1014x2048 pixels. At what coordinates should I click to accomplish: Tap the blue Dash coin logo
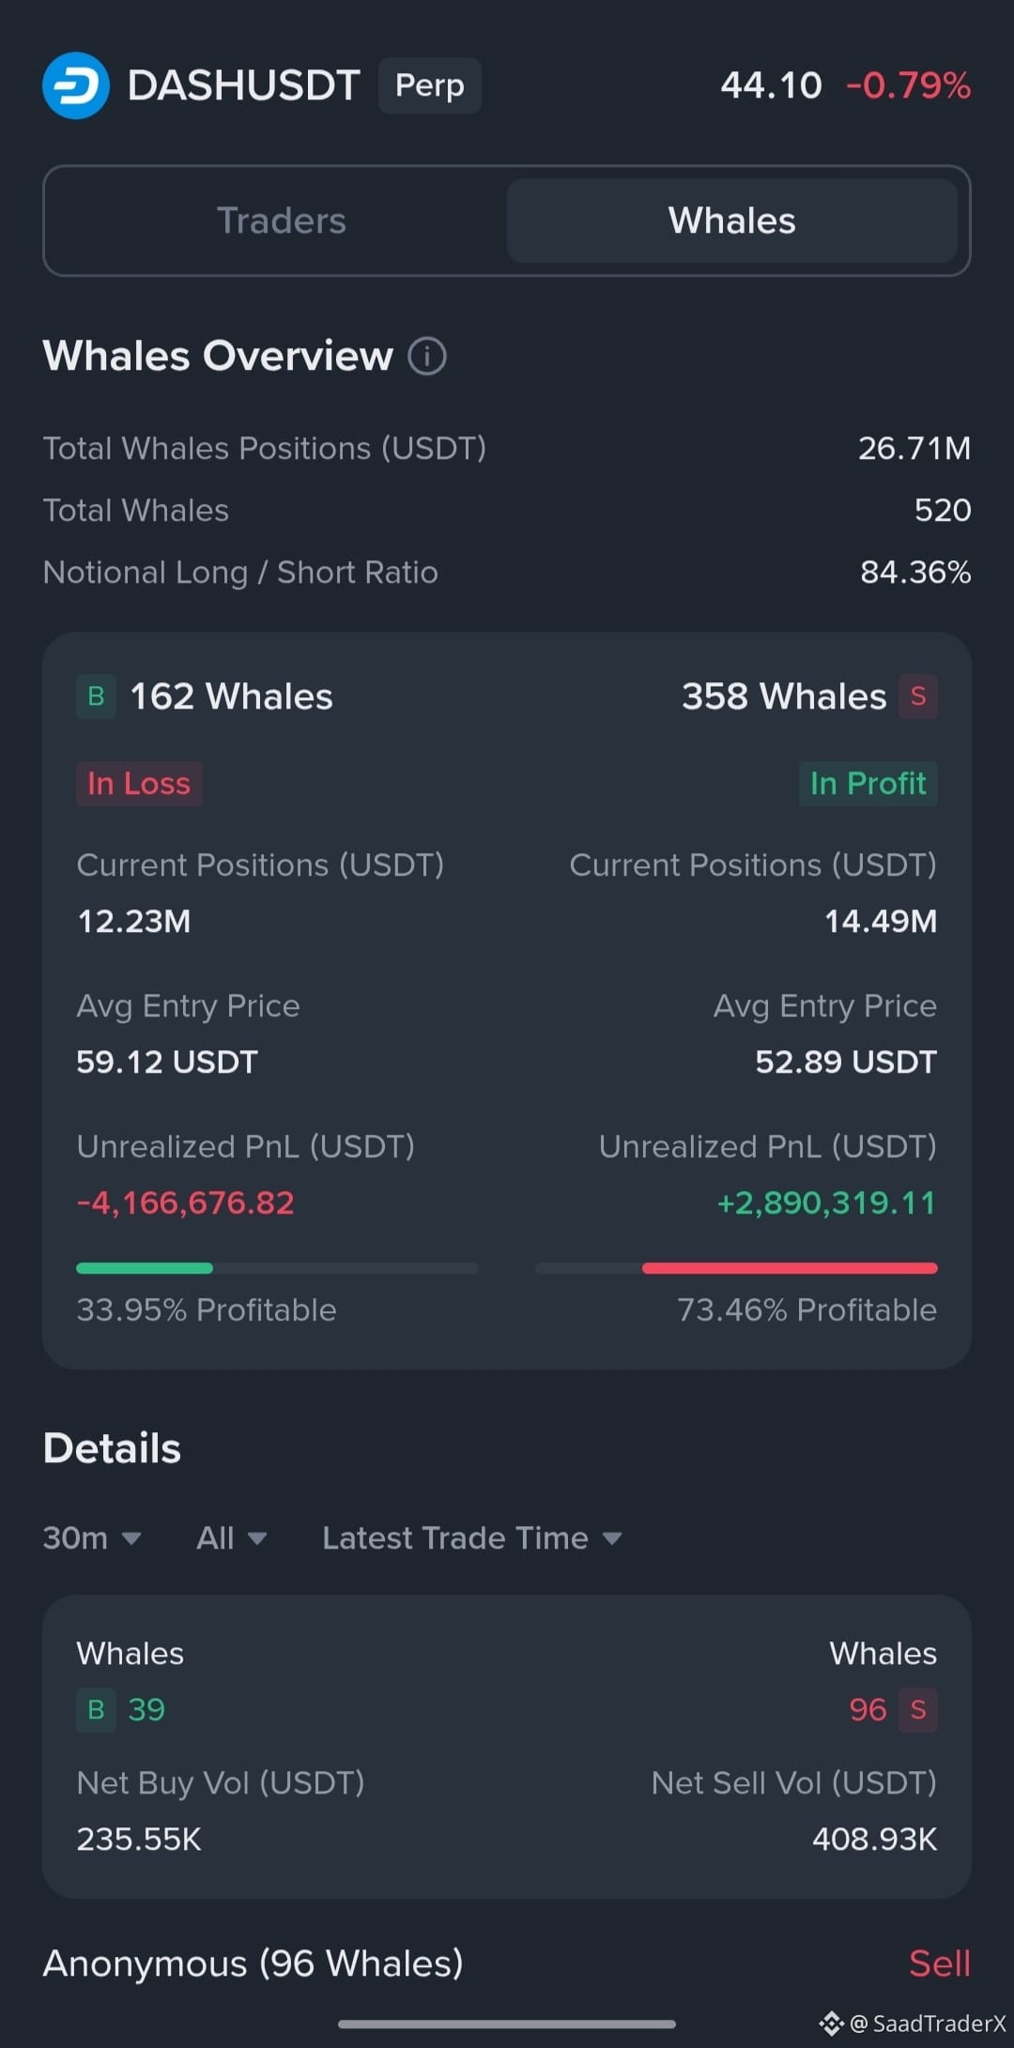click(x=76, y=85)
